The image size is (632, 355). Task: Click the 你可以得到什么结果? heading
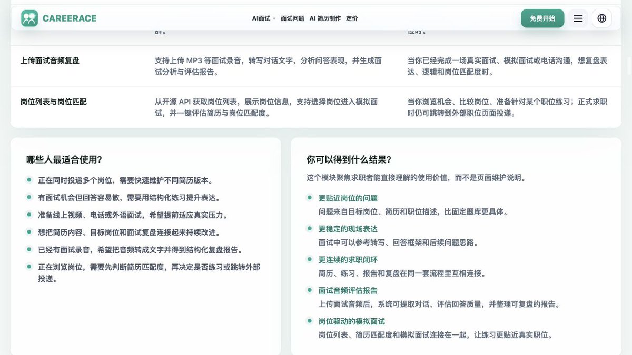pyautogui.click(x=349, y=160)
